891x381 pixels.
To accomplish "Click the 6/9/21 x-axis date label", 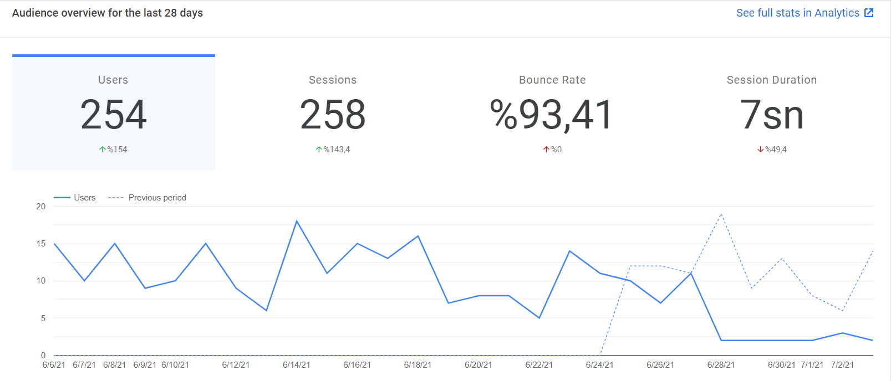I will point(145,365).
